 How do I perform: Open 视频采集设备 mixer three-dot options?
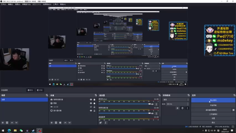[x=156, y=113]
